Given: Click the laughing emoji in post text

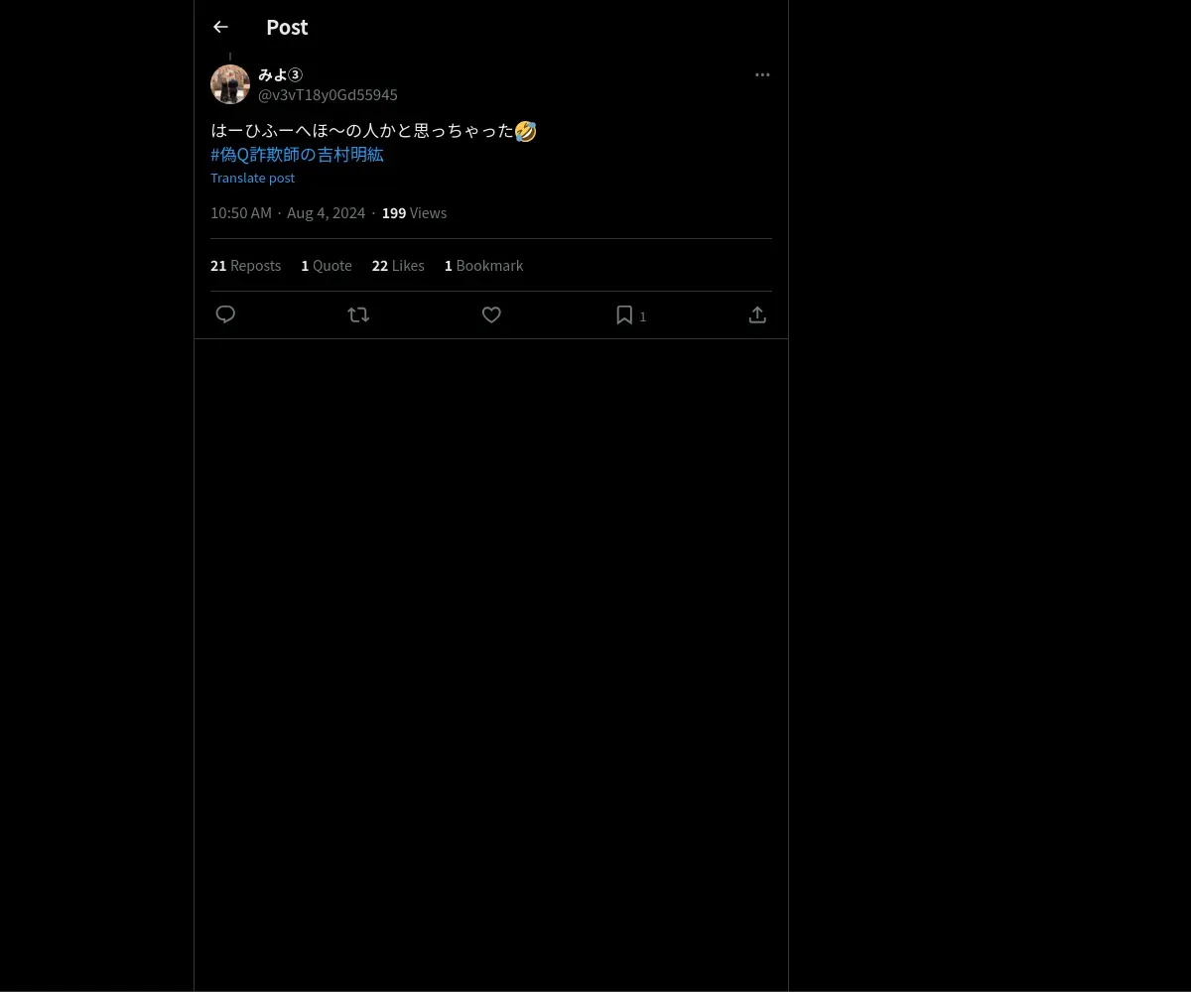Looking at the screenshot, I should tap(526, 130).
